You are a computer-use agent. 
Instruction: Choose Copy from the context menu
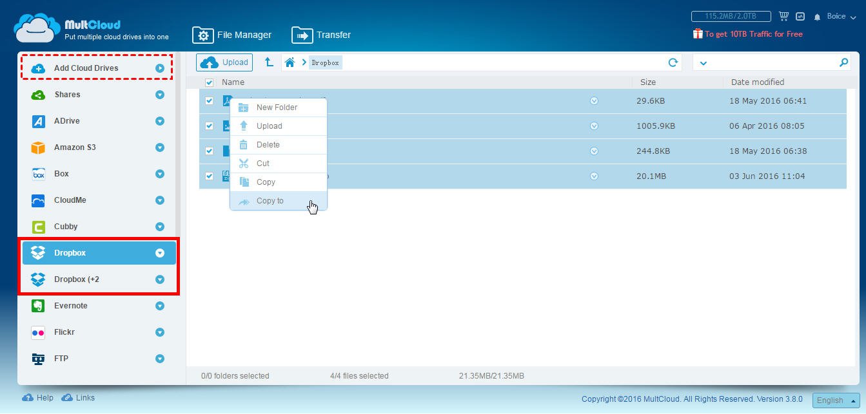[279, 182]
